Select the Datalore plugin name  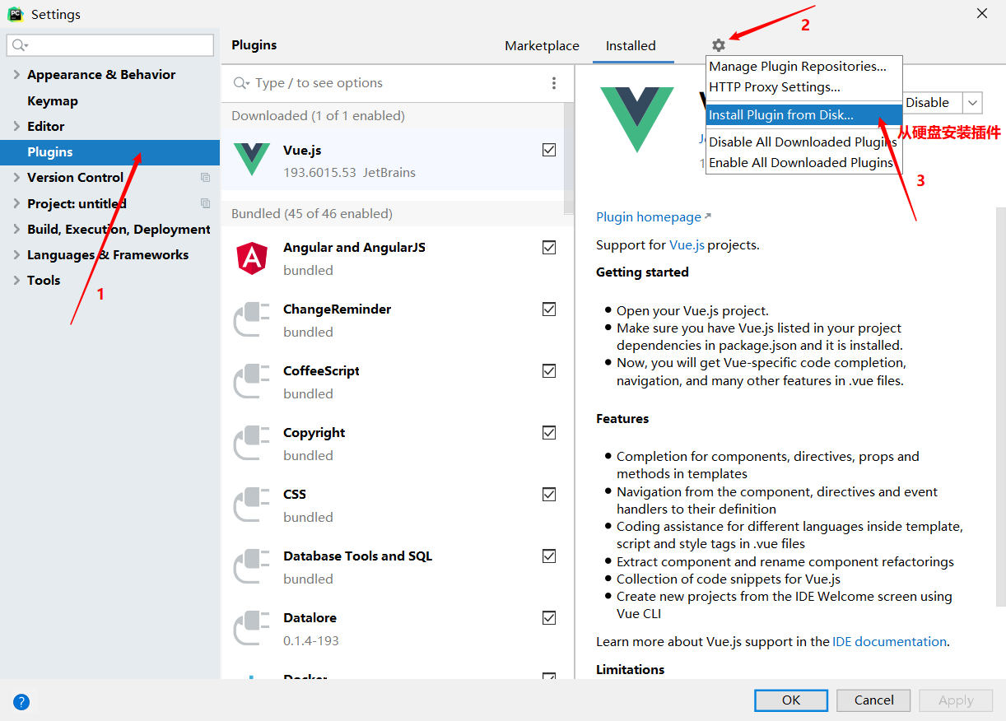pos(310,618)
